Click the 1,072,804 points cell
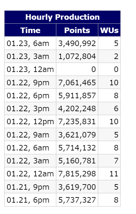 click(x=77, y=56)
